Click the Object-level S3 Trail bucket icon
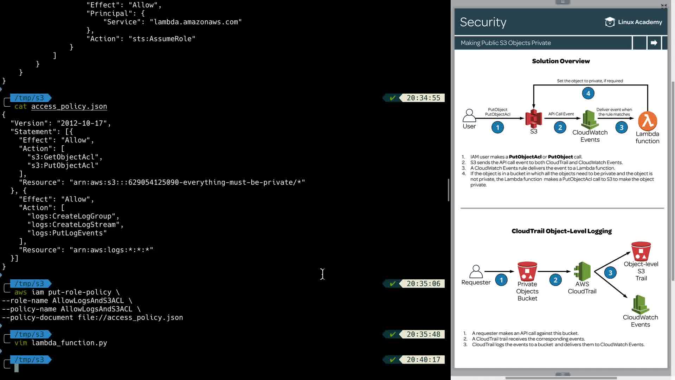Viewport: 675px width, 380px height. [641, 251]
